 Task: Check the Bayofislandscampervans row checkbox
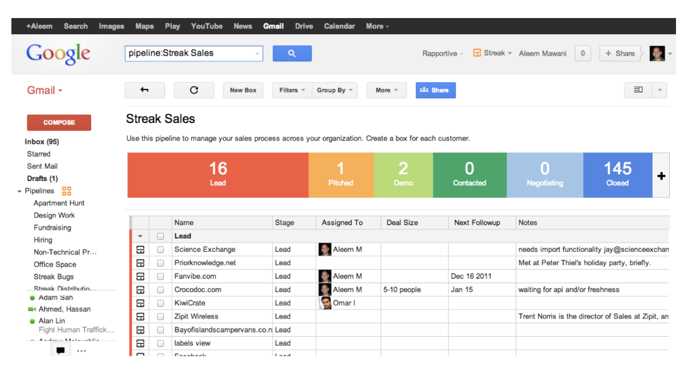coord(160,330)
